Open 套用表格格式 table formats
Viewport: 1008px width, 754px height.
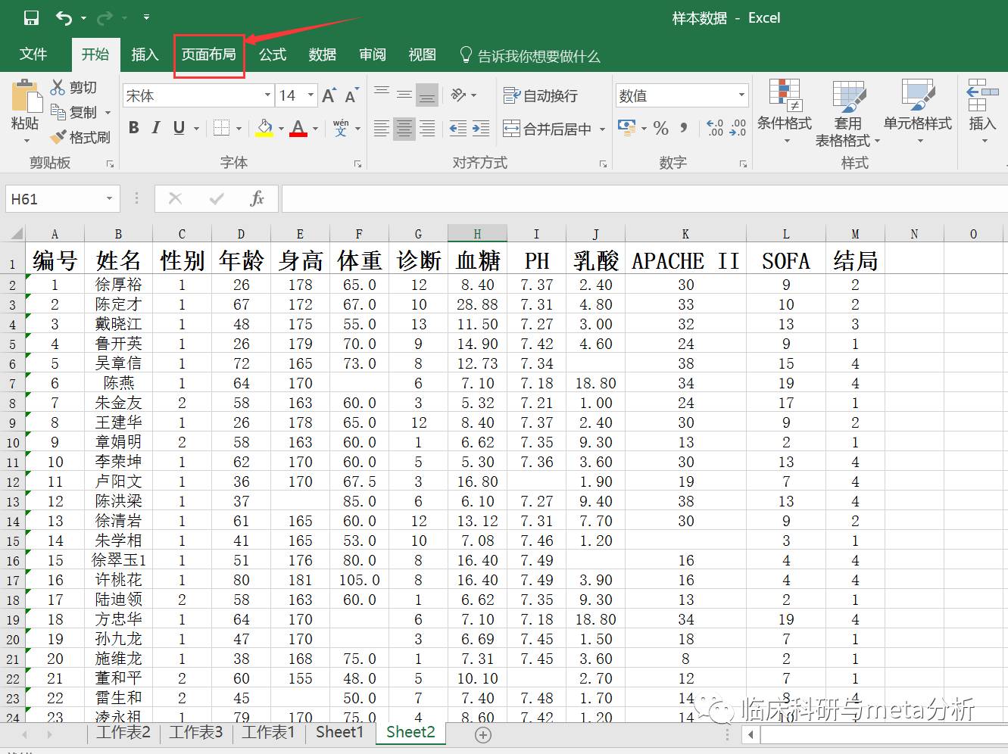click(x=848, y=112)
